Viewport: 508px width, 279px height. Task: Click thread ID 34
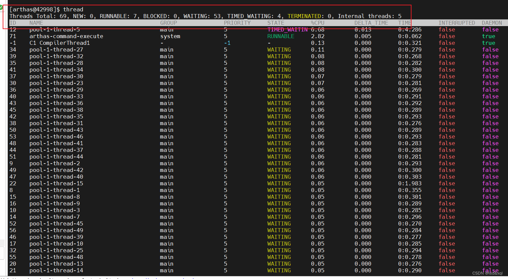click(13, 50)
